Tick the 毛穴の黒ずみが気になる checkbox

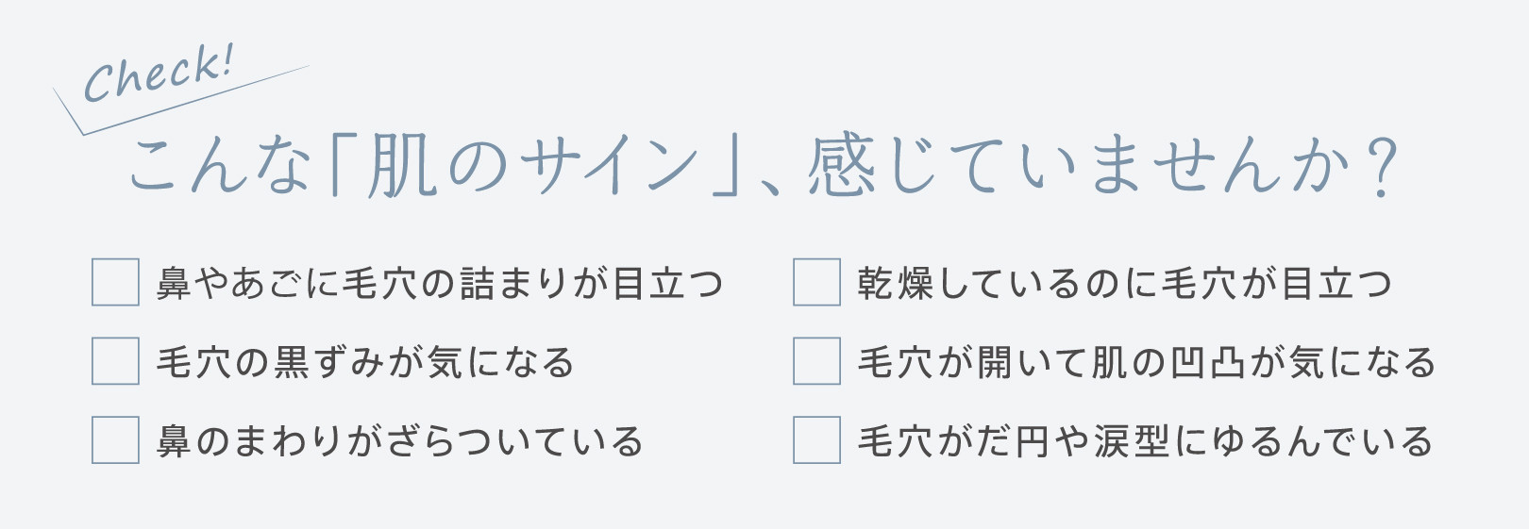[x=115, y=361]
